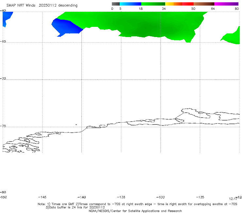Click the latitude label '-70'
242x213 pixels.
point(3,79)
